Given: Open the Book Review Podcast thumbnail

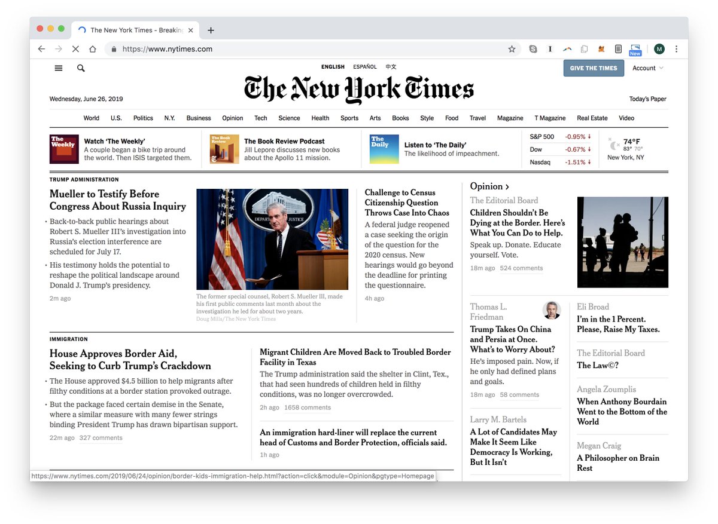Looking at the screenshot, I should pyautogui.click(x=224, y=149).
